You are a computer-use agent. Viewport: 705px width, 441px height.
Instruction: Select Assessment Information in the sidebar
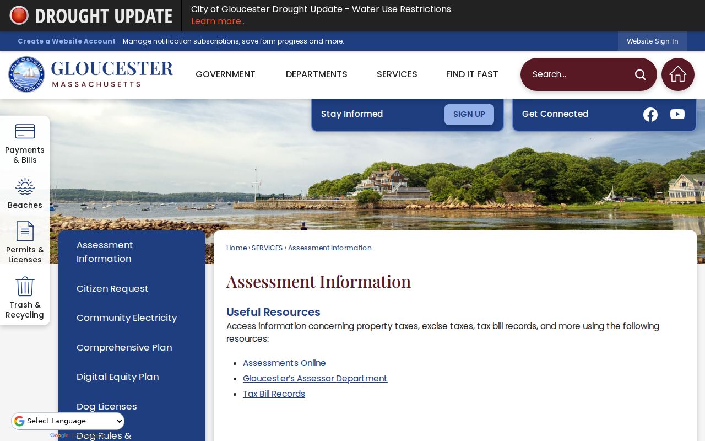[105, 252]
